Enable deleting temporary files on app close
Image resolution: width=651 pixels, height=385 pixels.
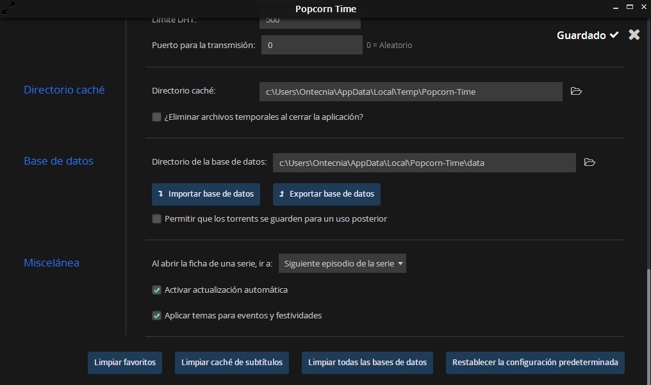(156, 117)
